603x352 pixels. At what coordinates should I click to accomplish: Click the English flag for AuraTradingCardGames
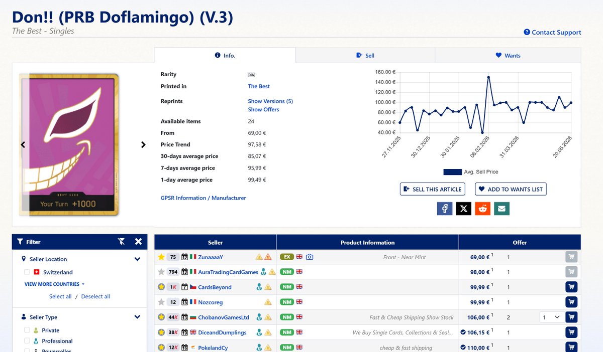[299, 272]
